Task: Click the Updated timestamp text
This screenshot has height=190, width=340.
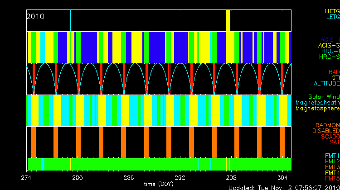Action: click(281, 187)
